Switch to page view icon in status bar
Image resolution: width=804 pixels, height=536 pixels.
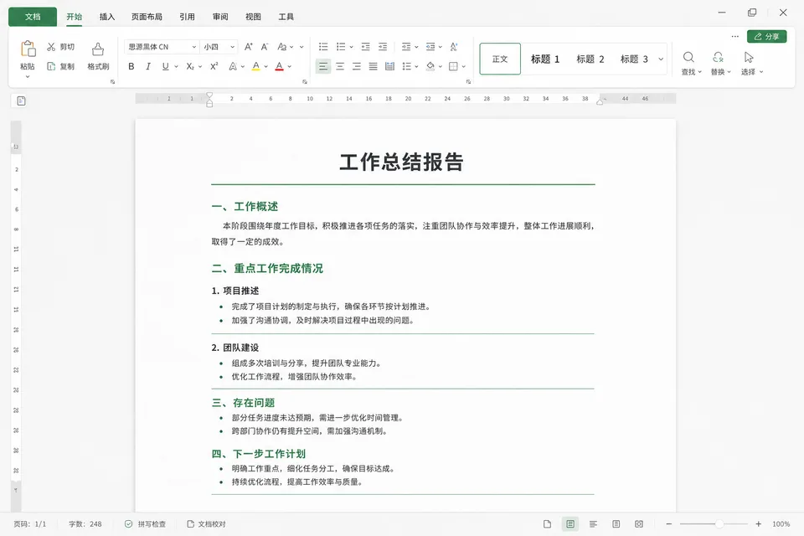[547, 523]
